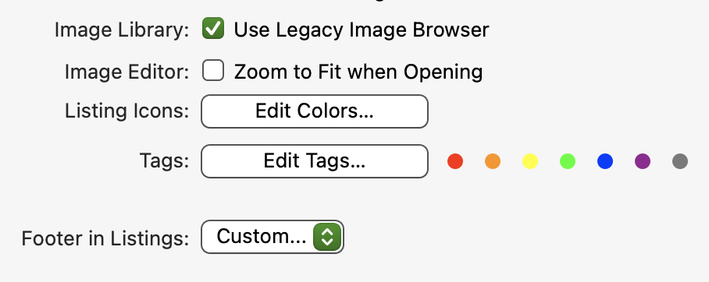Click the Image Library label
The height and width of the screenshot is (282, 709).
pos(122,30)
